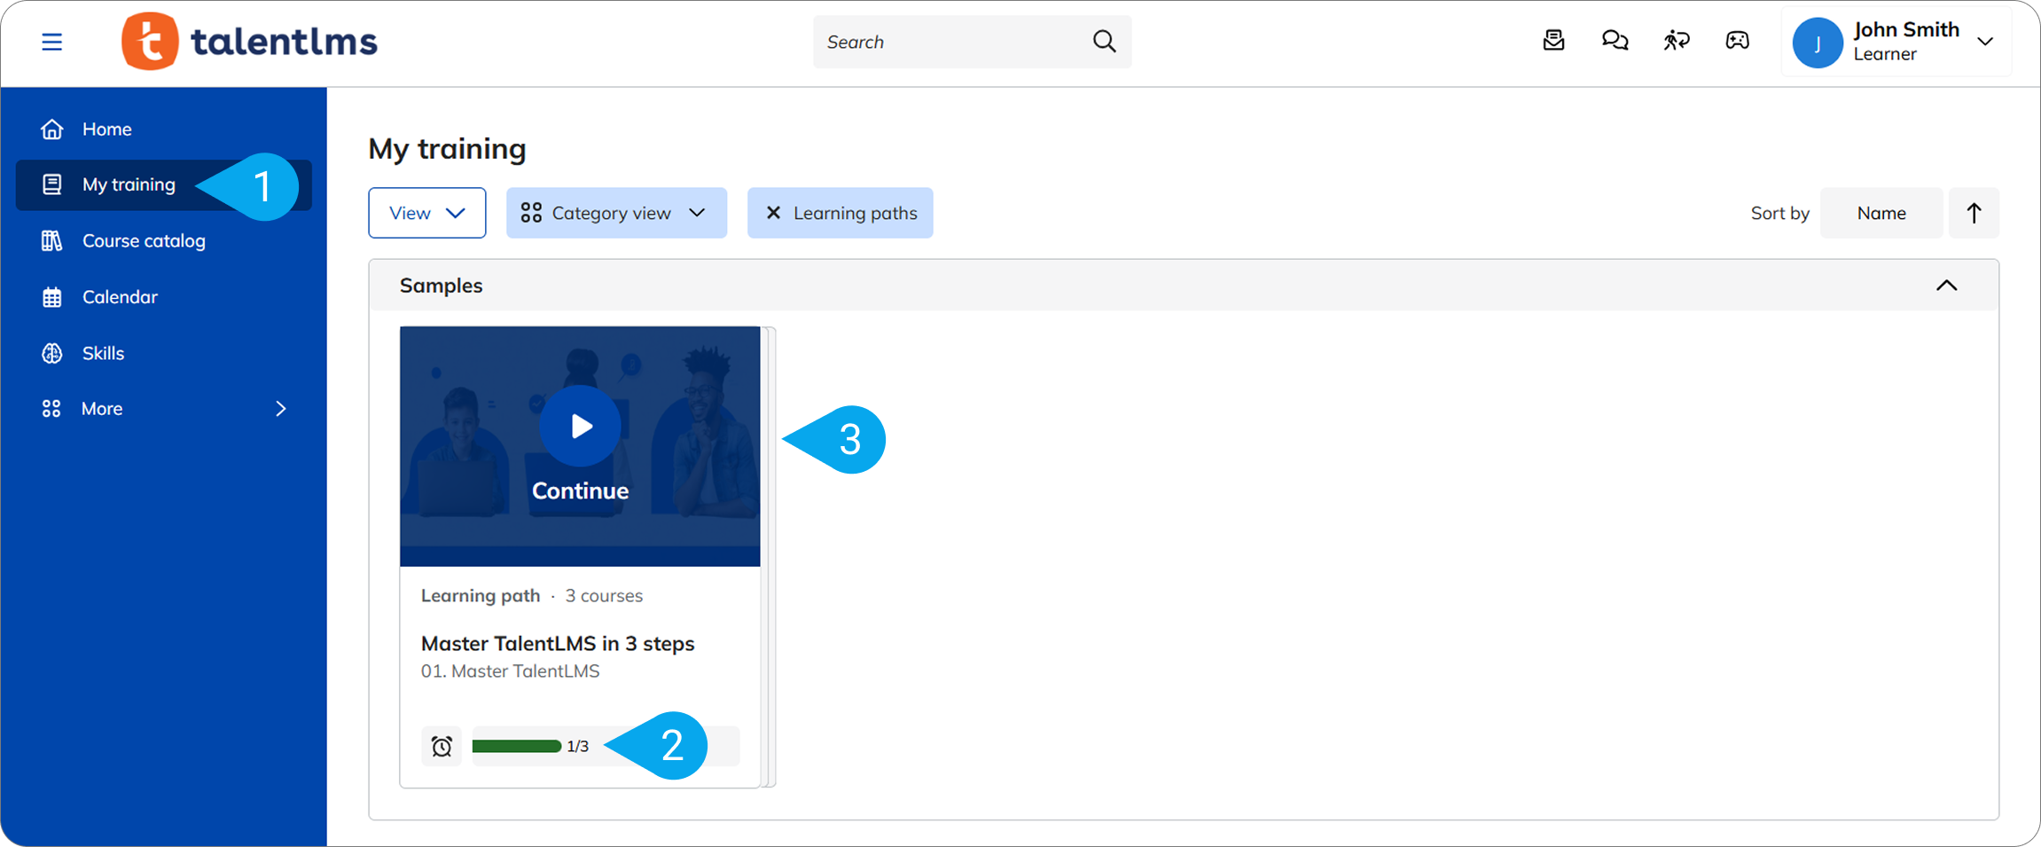The height and width of the screenshot is (847, 2041).
Task: Open Course catalog in sidebar
Action: pos(143,240)
